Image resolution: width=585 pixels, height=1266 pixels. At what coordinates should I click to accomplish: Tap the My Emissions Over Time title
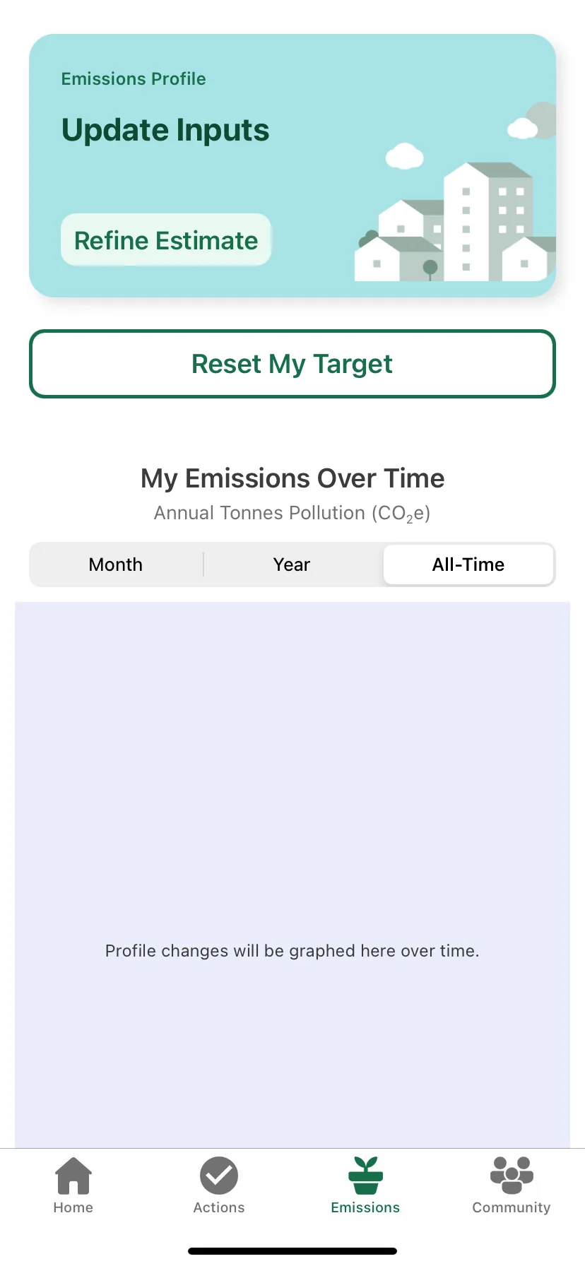click(292, 478)
